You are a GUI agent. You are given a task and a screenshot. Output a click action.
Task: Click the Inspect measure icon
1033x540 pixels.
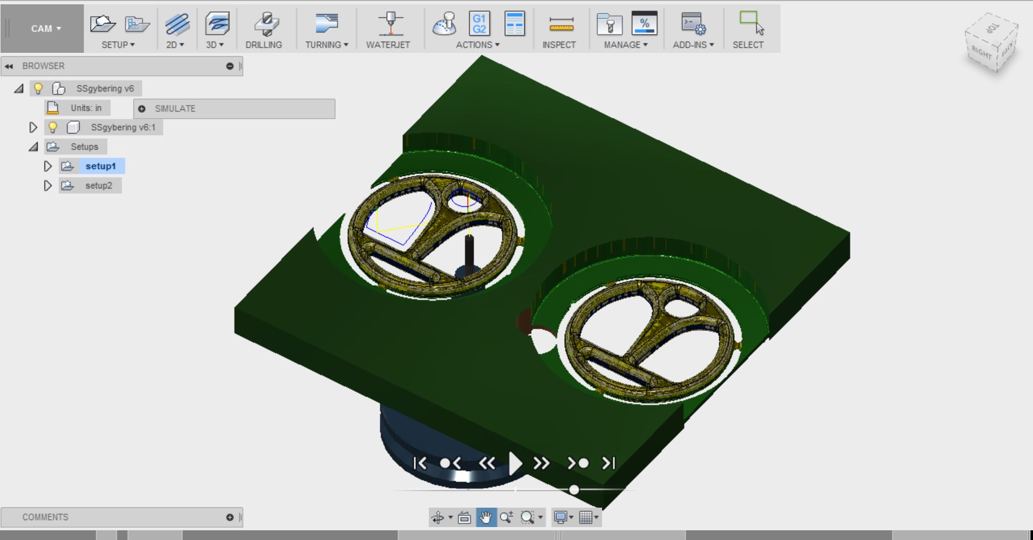point(562,24)
